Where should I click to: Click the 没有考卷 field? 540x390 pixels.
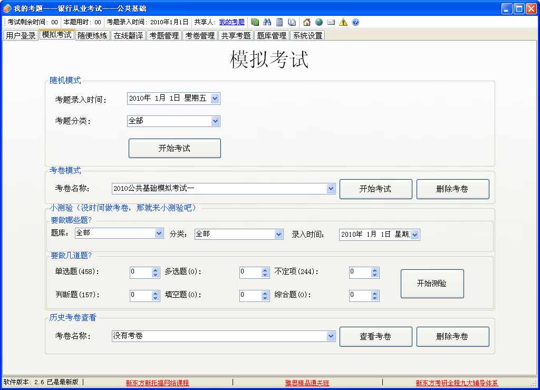[224, 336]
